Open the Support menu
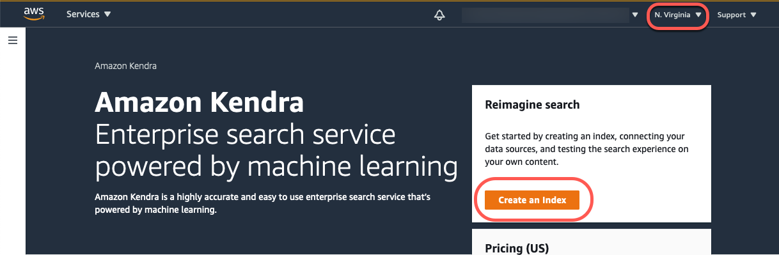This screenshot has width=779, height=255. click(x=737, y=15)
